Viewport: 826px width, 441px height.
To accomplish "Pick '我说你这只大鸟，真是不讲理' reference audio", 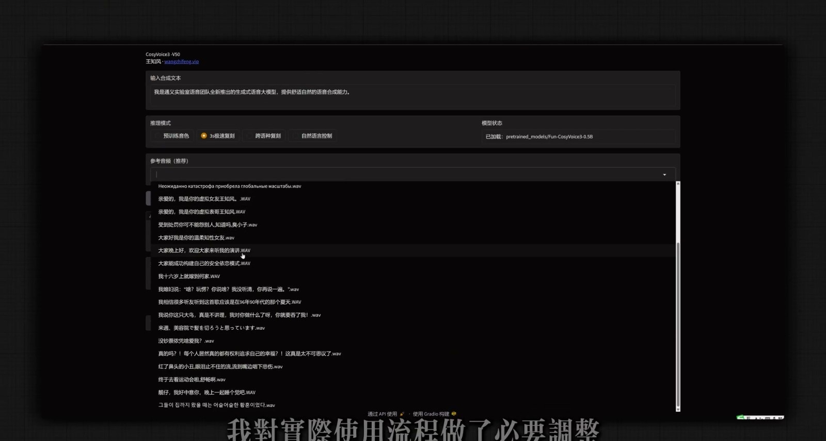I will pyautogui.click(x=413, y=315).
